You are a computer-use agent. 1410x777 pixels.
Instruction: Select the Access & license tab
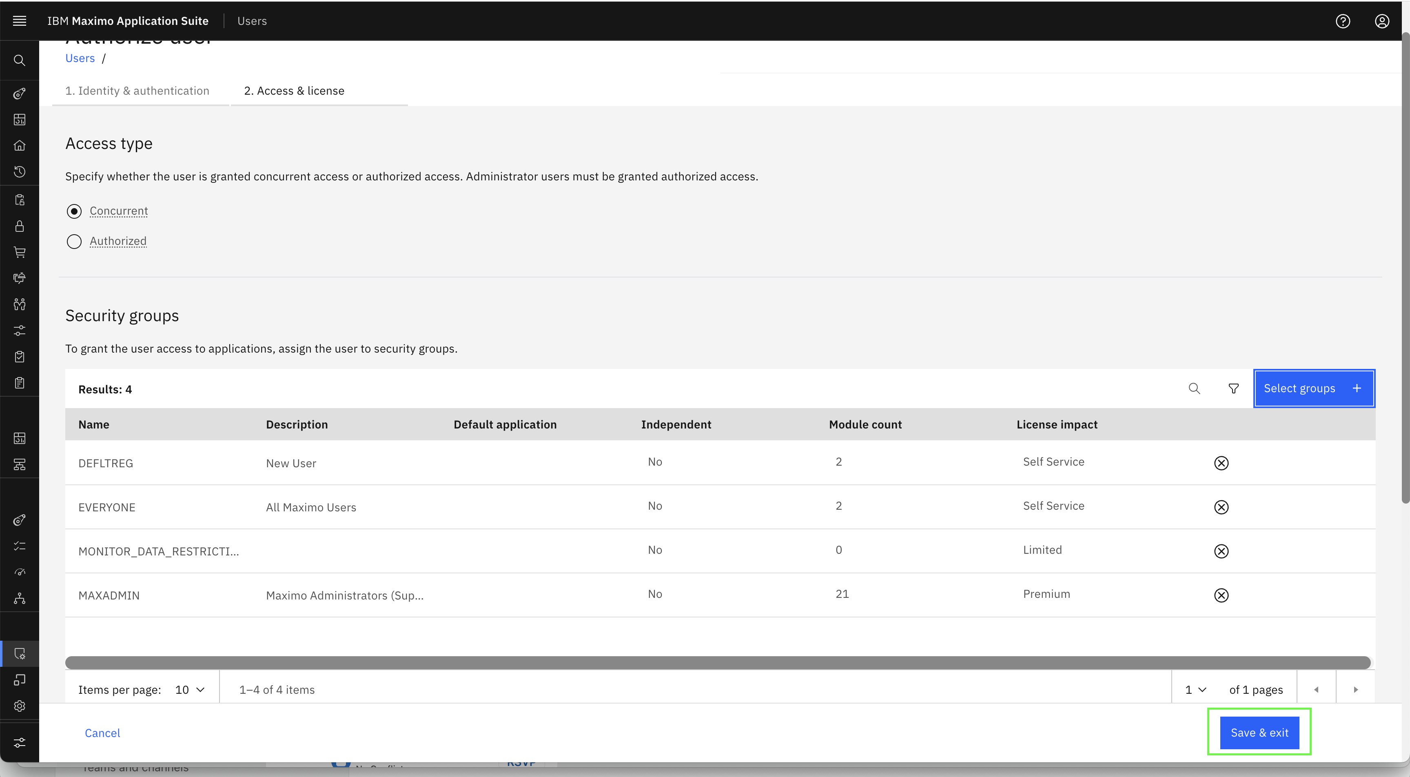click(294, 91)
